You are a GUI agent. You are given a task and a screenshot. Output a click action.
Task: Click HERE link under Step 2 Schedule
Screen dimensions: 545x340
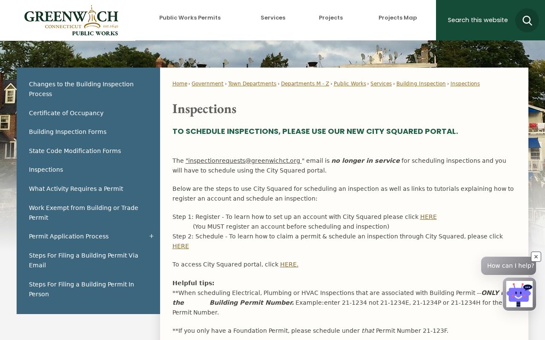pyautogui.click(x=181, y=246)
